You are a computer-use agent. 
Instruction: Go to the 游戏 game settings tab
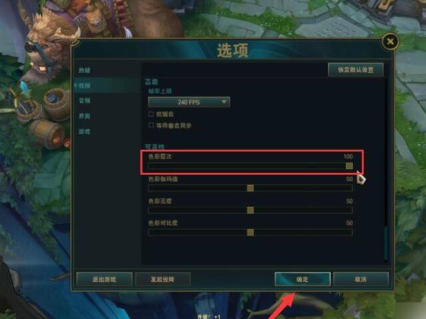(85, 132)
